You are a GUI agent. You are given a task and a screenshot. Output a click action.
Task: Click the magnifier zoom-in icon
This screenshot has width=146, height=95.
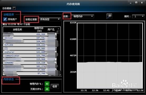[x=109, y=16]
